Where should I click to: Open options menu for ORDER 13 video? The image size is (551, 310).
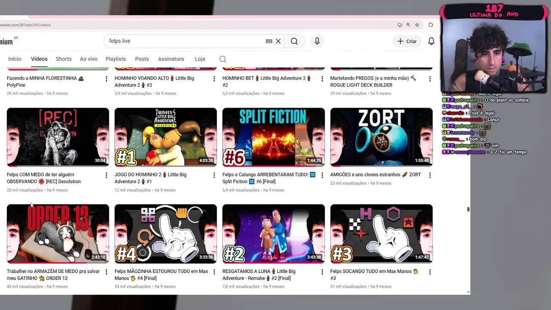[x=106, y=272]
